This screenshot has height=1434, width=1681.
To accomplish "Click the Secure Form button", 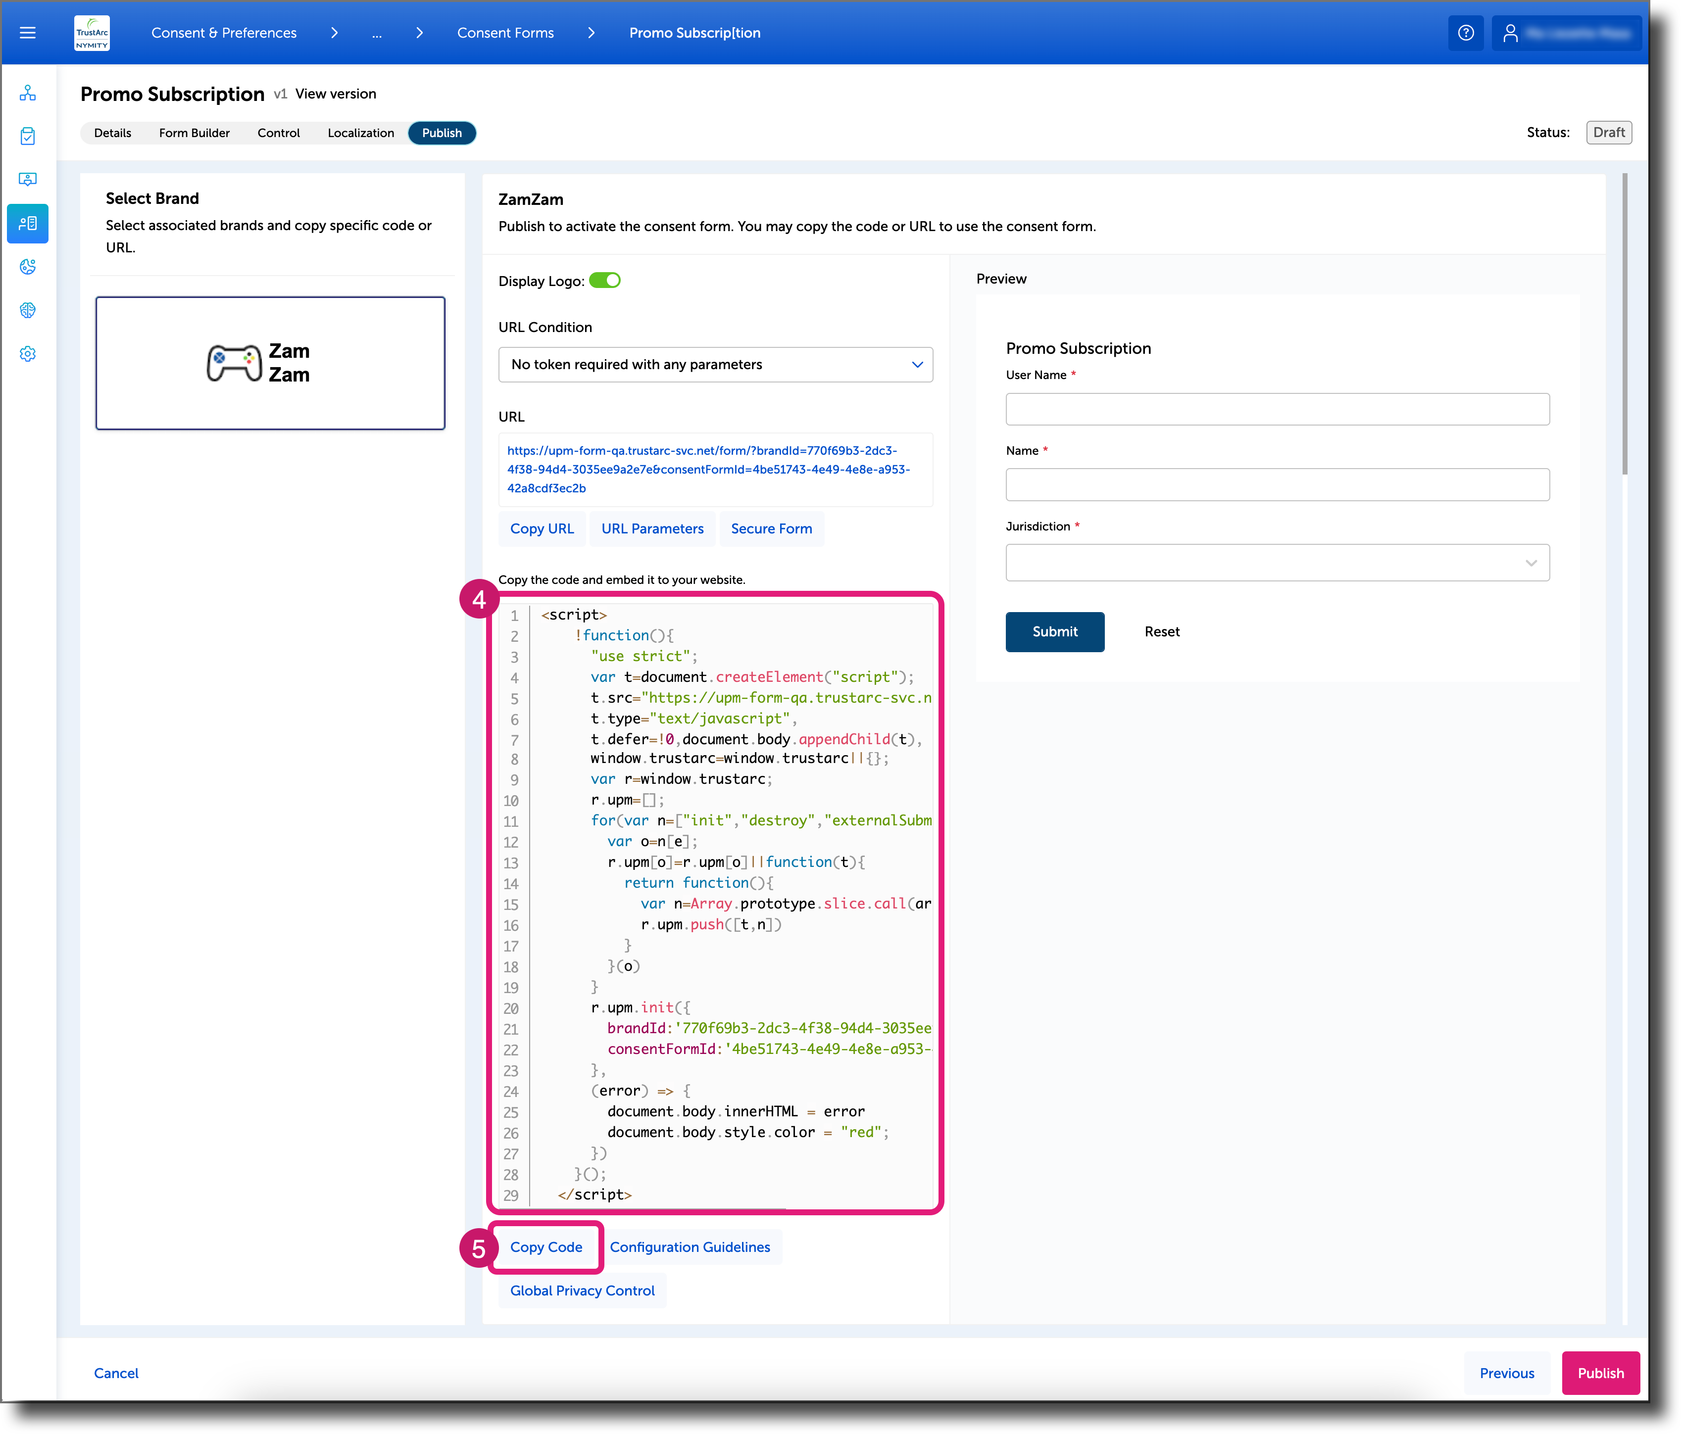I will coord(772,529).
